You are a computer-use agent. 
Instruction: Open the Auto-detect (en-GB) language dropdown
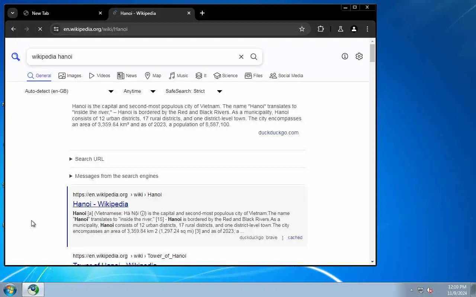(69, 91)
